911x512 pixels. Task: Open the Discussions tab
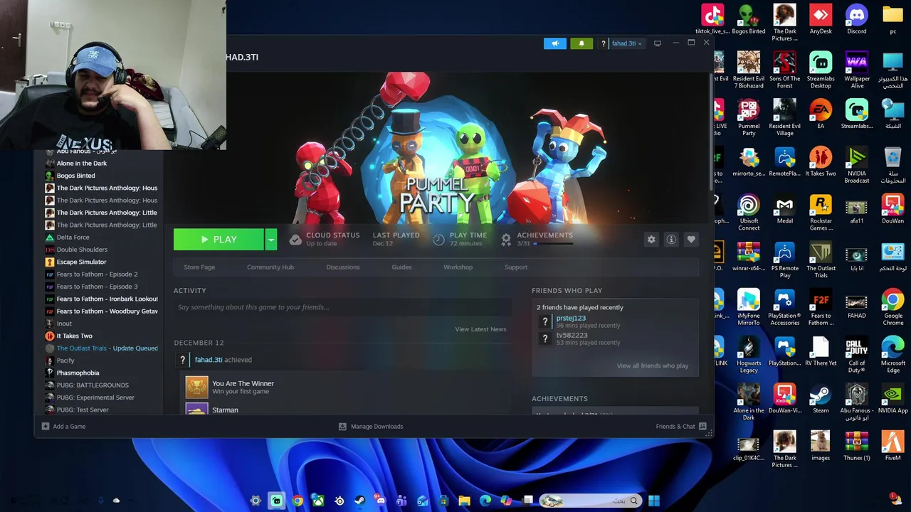(343, 267)
